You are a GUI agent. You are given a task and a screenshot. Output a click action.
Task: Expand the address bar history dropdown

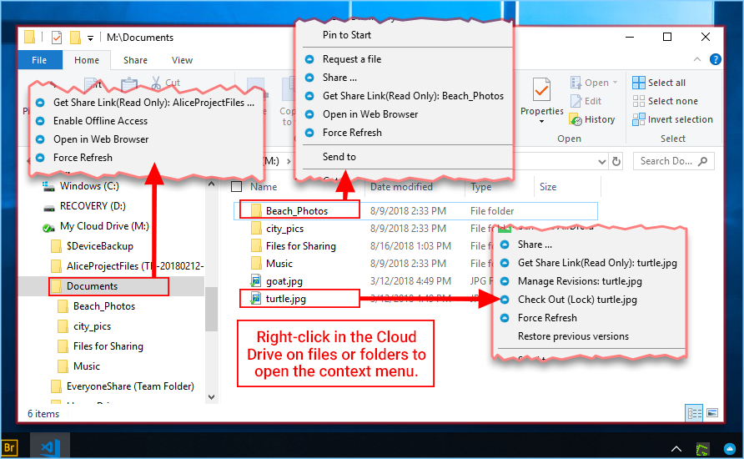pyautogui.click(x=601, y=162)
